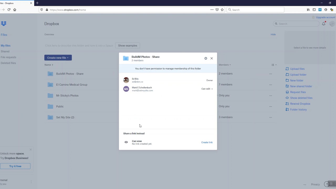Open BuildM Photos - Share folder

tap(70, 74)
